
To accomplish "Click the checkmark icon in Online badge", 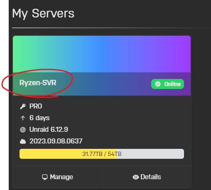I will pyautogui.click(x=158, y=84).
